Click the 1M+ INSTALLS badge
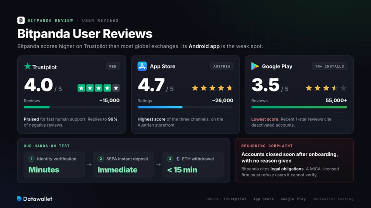Image resolution: width=371 pixels, height=208 pixels. tap(329, 66)
